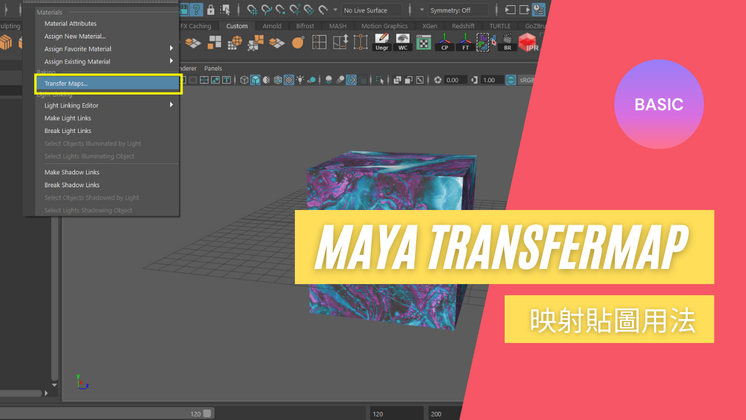Launch the Redshift IPR render from the shelf

[528, 43]
